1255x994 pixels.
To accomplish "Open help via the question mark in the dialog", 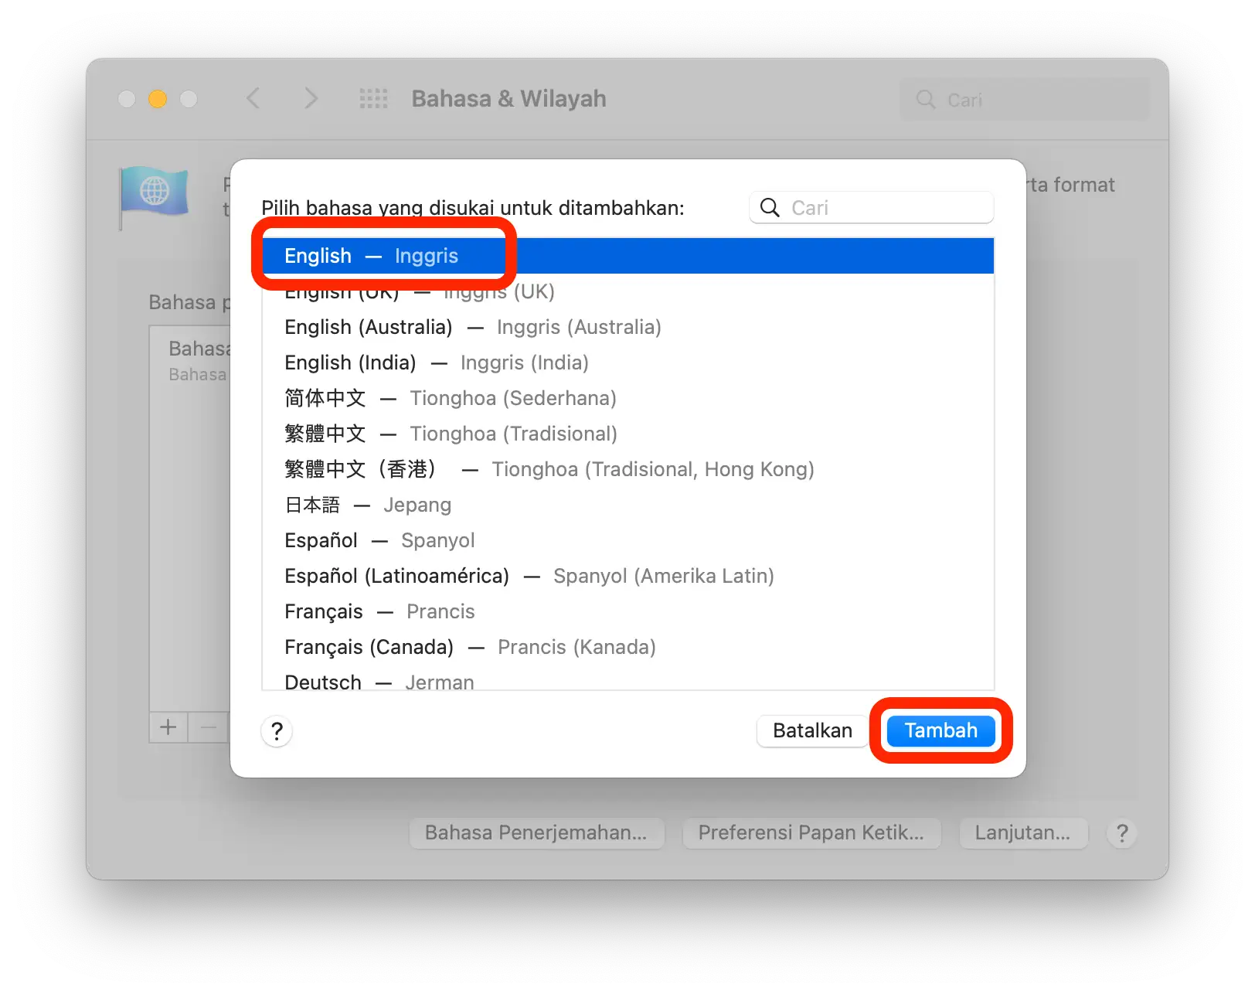I will coord(277,730).
